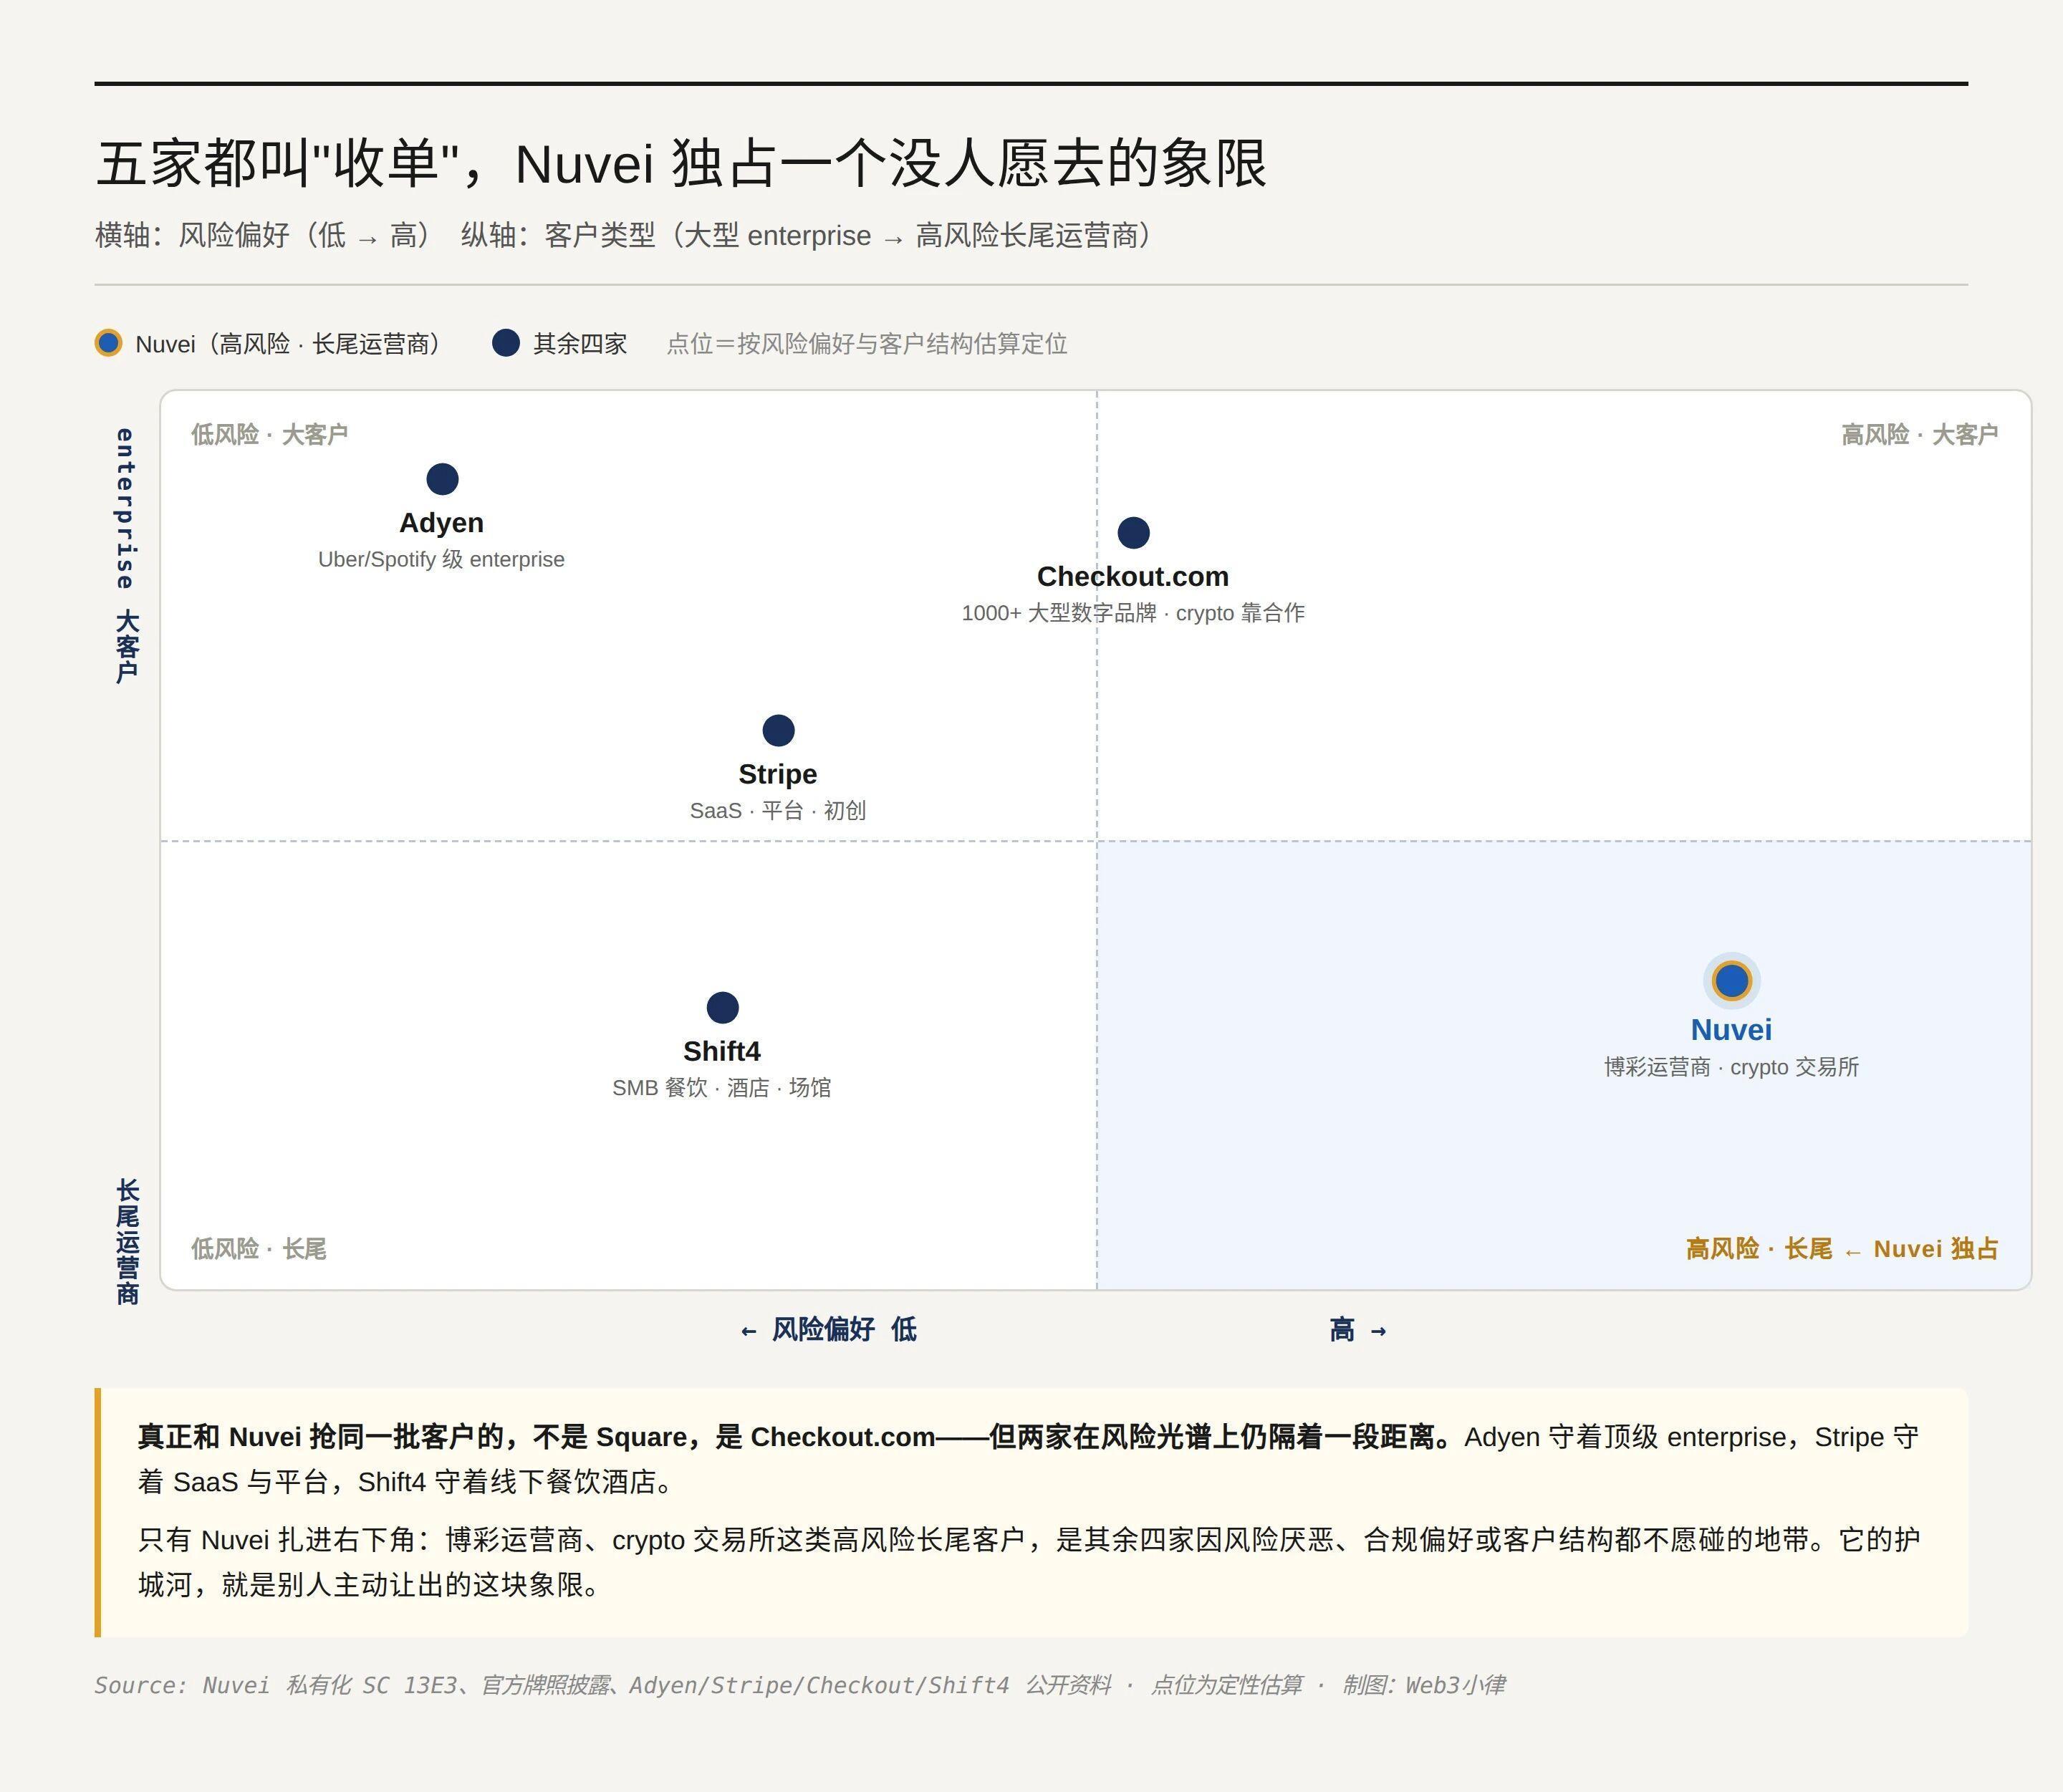
Task: Click the x-axis label 高 →
Action: point(1357,1329)
